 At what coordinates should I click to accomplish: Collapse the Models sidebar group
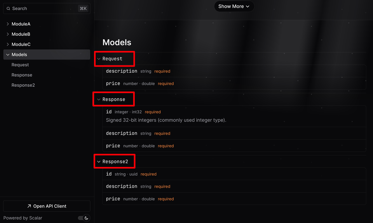pos(8,55)
